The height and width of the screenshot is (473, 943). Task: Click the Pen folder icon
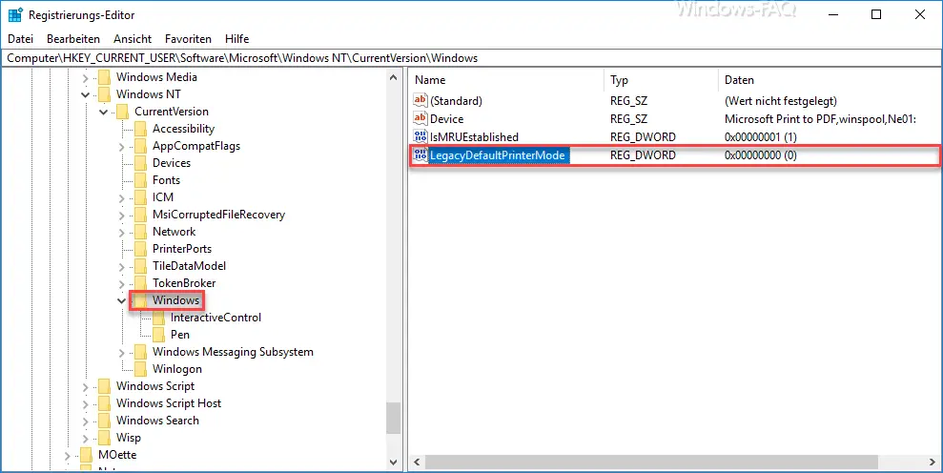pyautogui.click(x=158, y=335)
